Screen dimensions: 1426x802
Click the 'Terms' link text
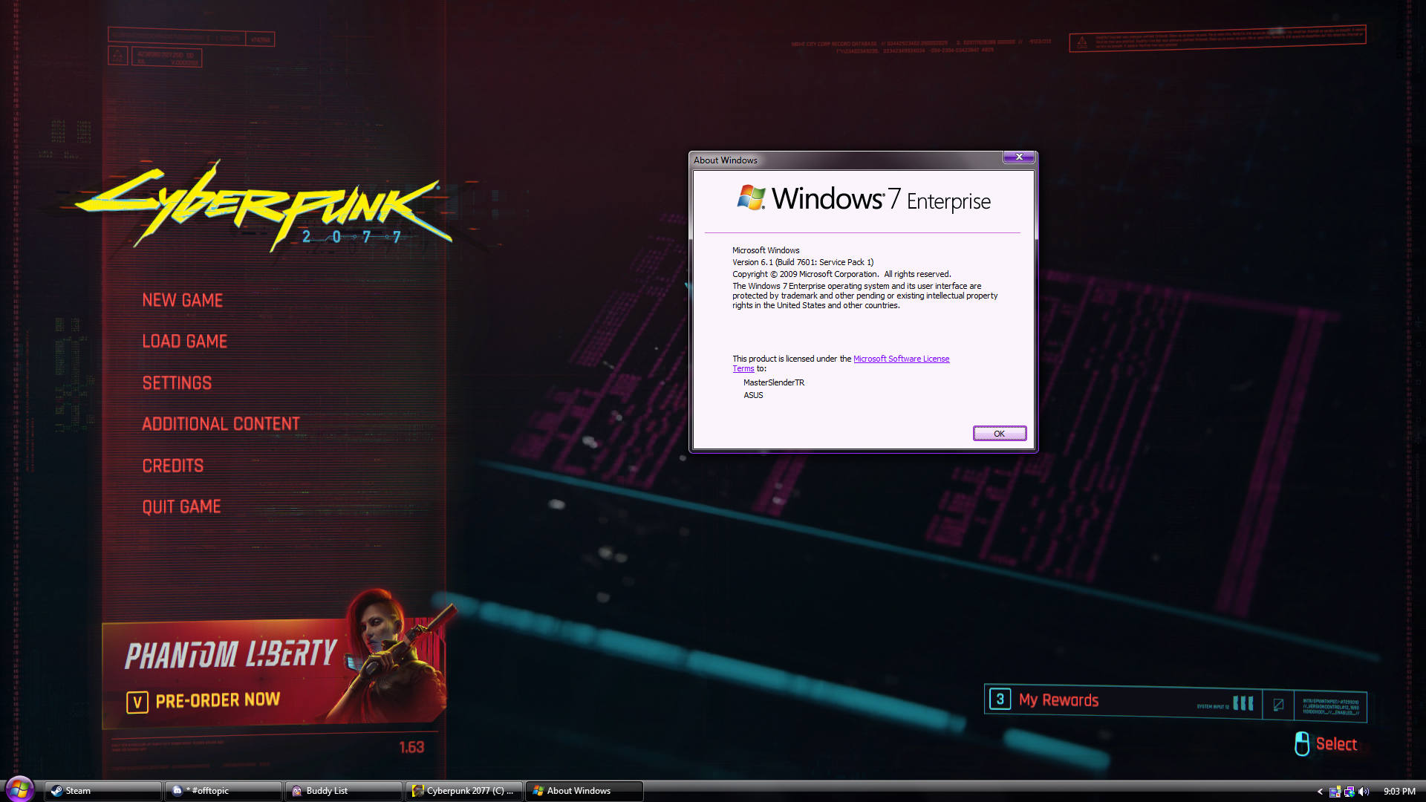[x=743, y=369]
